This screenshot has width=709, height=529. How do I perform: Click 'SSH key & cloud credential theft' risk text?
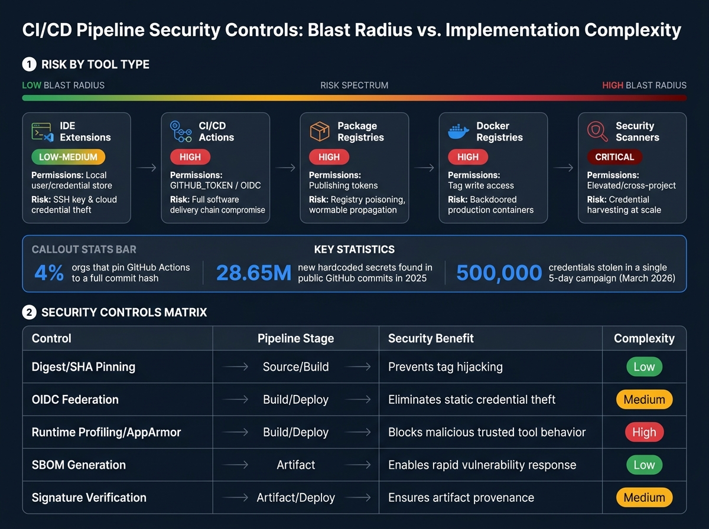click(74, 205)
